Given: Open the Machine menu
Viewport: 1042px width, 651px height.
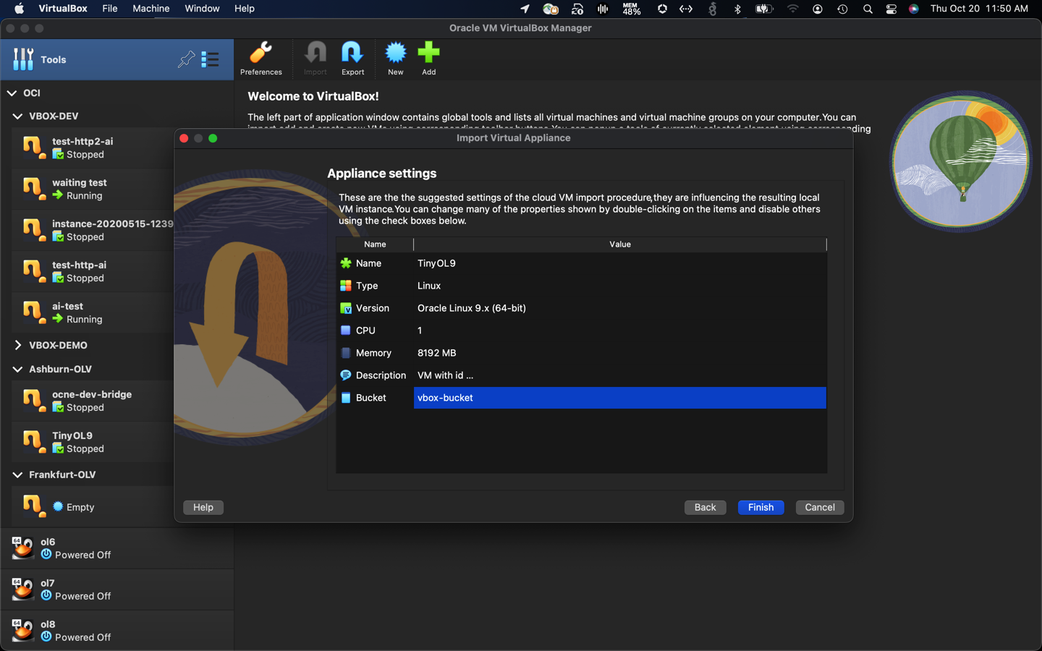Looking at the screenshot, I should [x=151, y=9].
